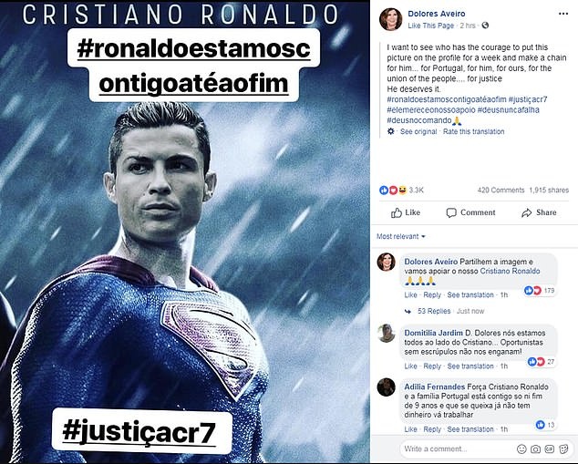
Task: Click the Share button
Action: [539, 212]
